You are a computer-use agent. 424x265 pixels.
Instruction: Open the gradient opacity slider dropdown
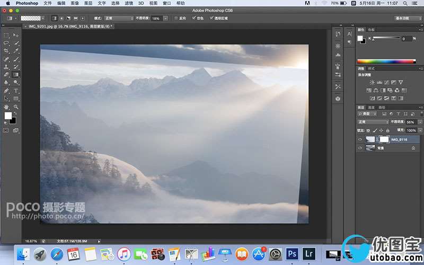[165, 19]
